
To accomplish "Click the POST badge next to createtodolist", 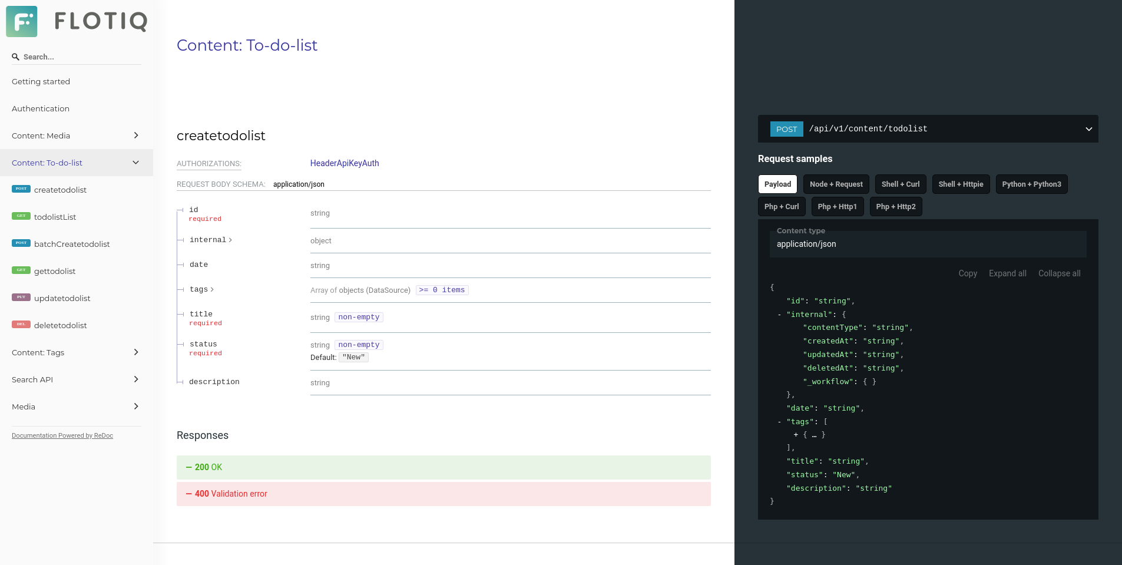I will click(21, 189).
